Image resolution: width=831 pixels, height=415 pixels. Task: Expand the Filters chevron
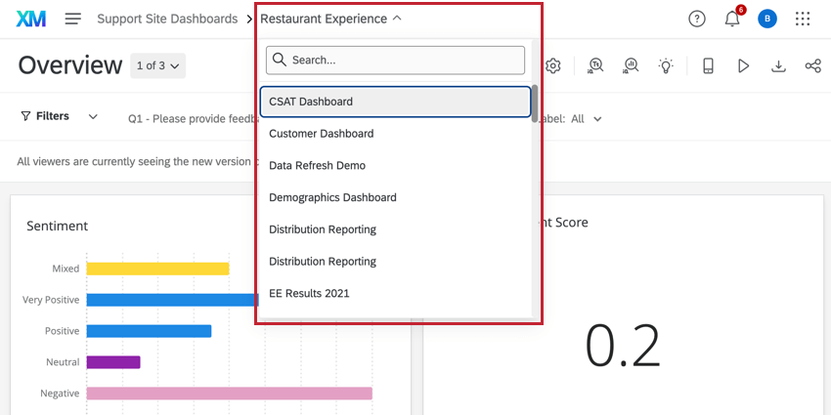tap(93, 116)
